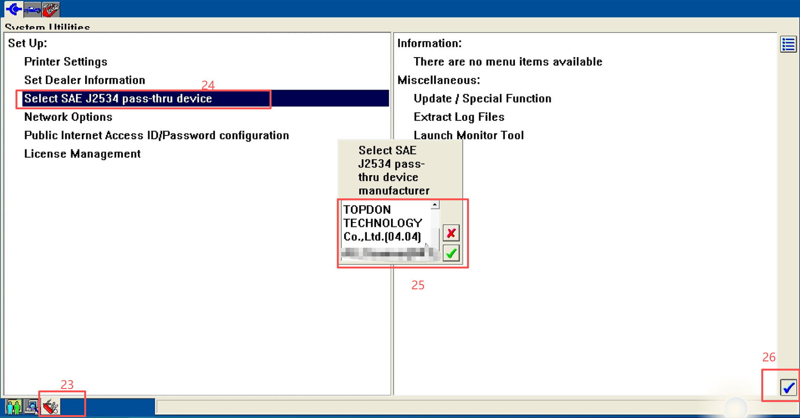Screen dimensions: 800x418
Task: Select Extract Log Files
Action: (459, 117)
